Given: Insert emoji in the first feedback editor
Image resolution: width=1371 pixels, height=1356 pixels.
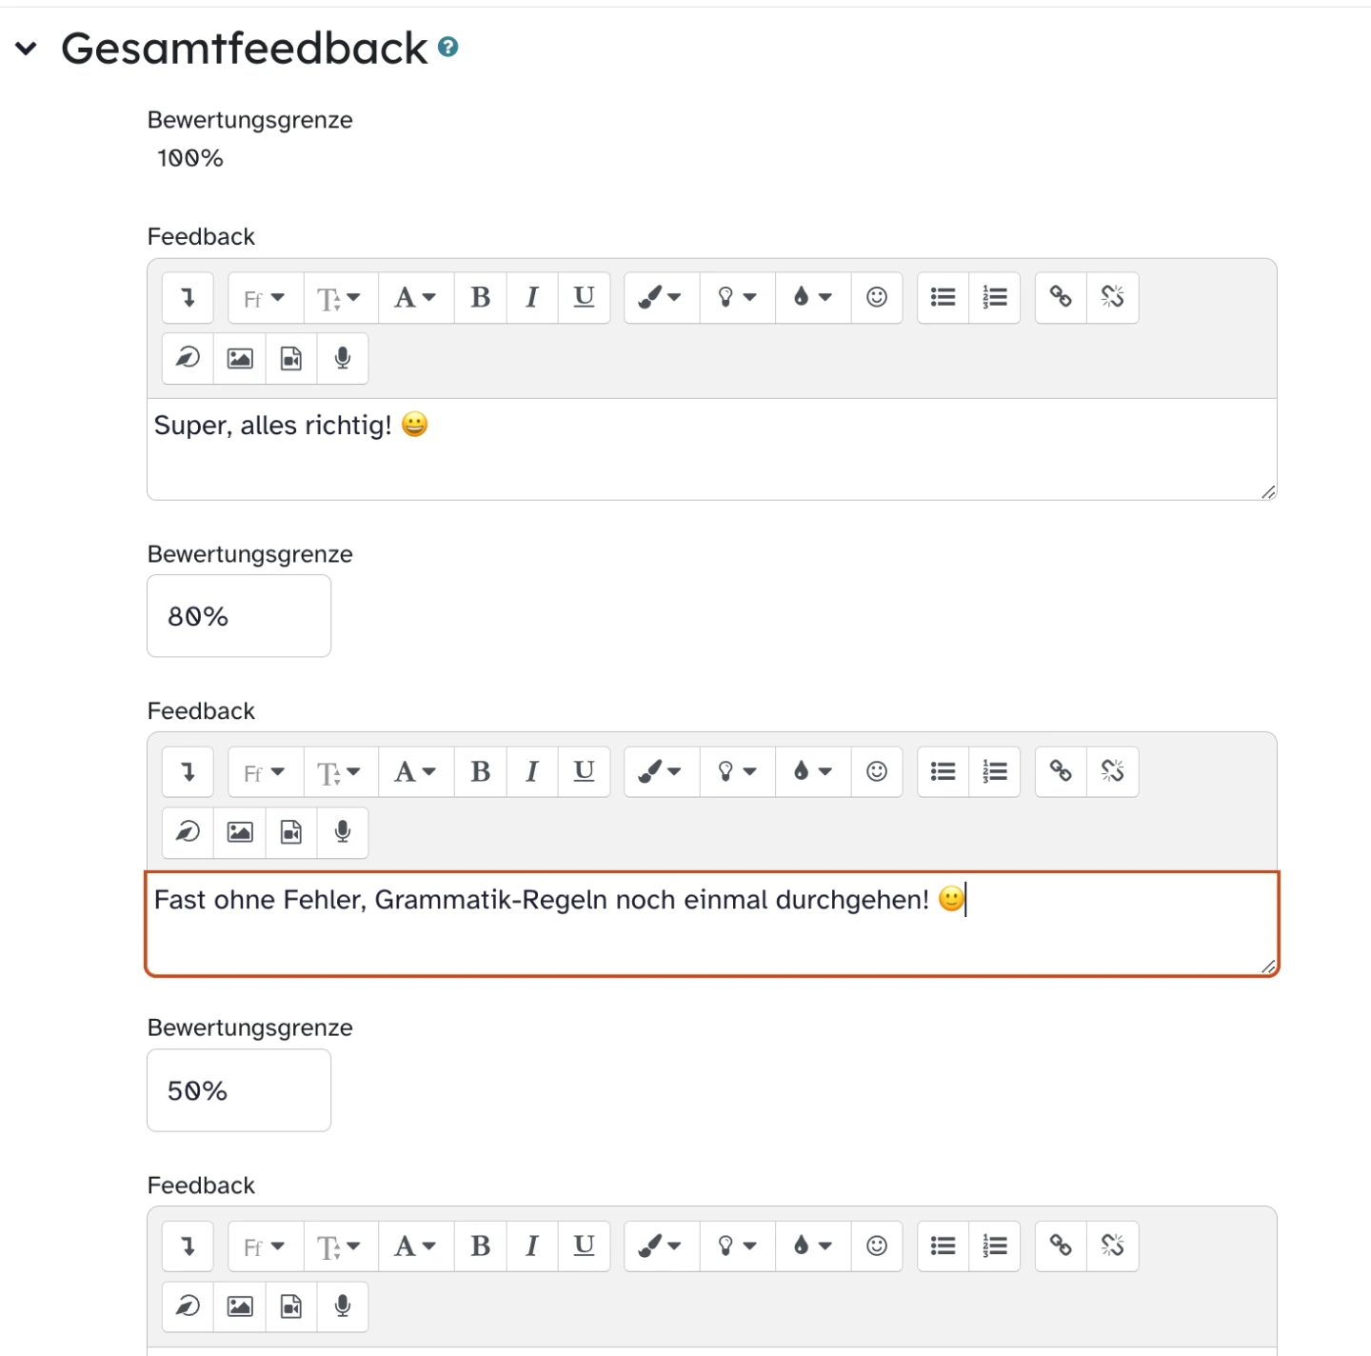Looking at the screenshot, I should (877, 298).
